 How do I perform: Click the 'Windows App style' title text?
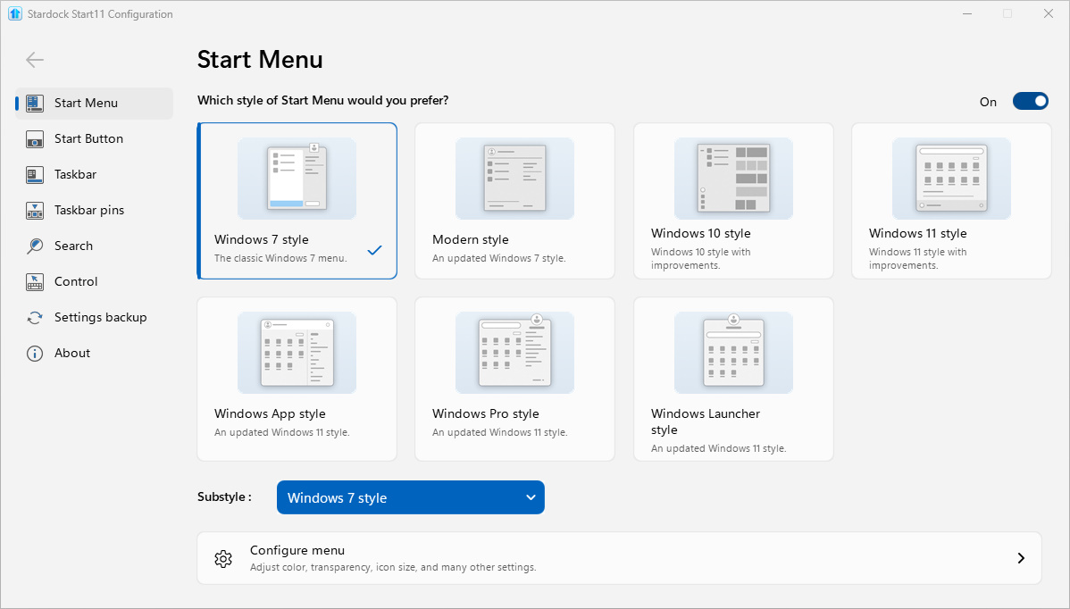[x=270, y=414]
